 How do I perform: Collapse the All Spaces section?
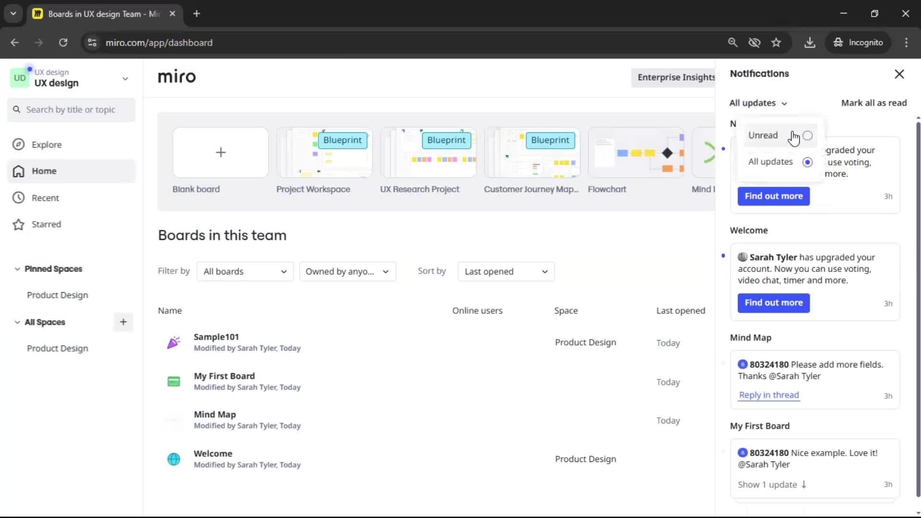[17, 322]
